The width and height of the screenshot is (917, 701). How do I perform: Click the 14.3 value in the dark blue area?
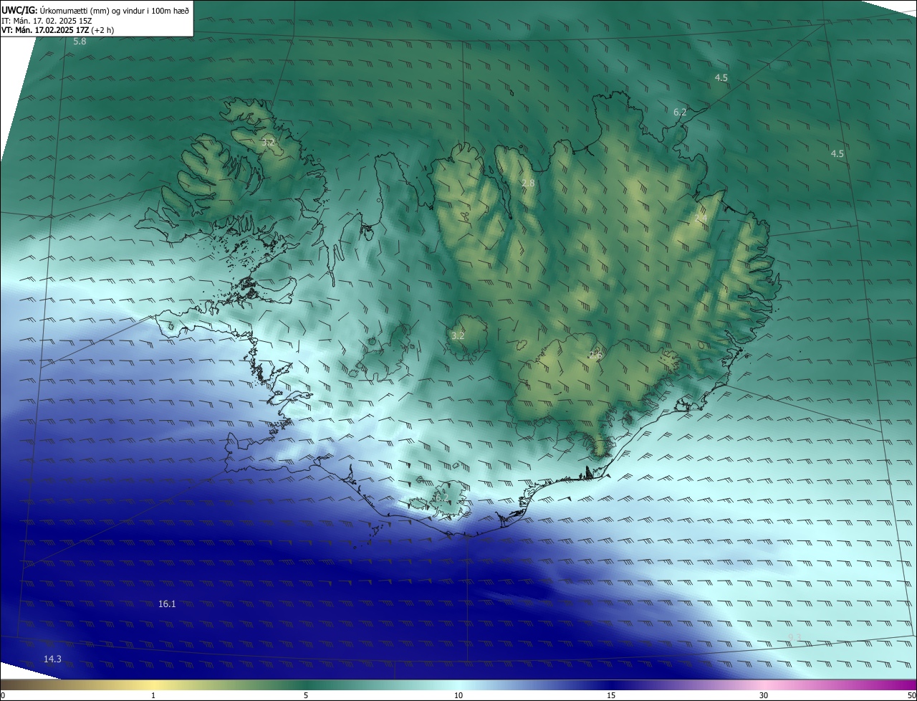(52, 659)
